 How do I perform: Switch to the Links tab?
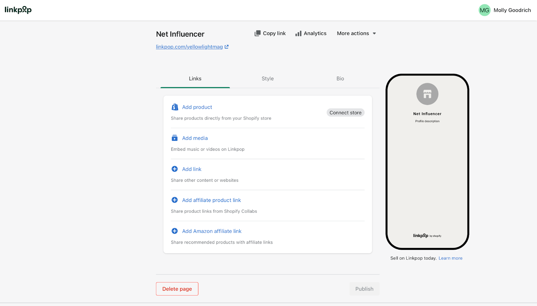pyautogui.click(x=195, y=79)
